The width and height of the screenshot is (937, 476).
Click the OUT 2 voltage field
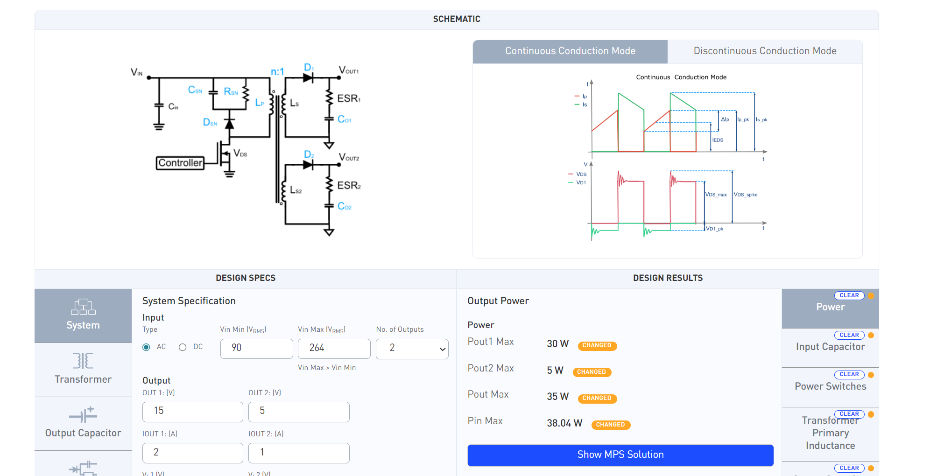299,412
